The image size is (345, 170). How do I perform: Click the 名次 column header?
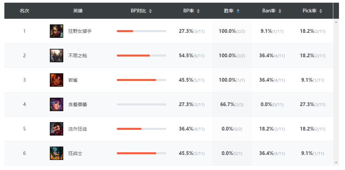click(x=24, y=11)
